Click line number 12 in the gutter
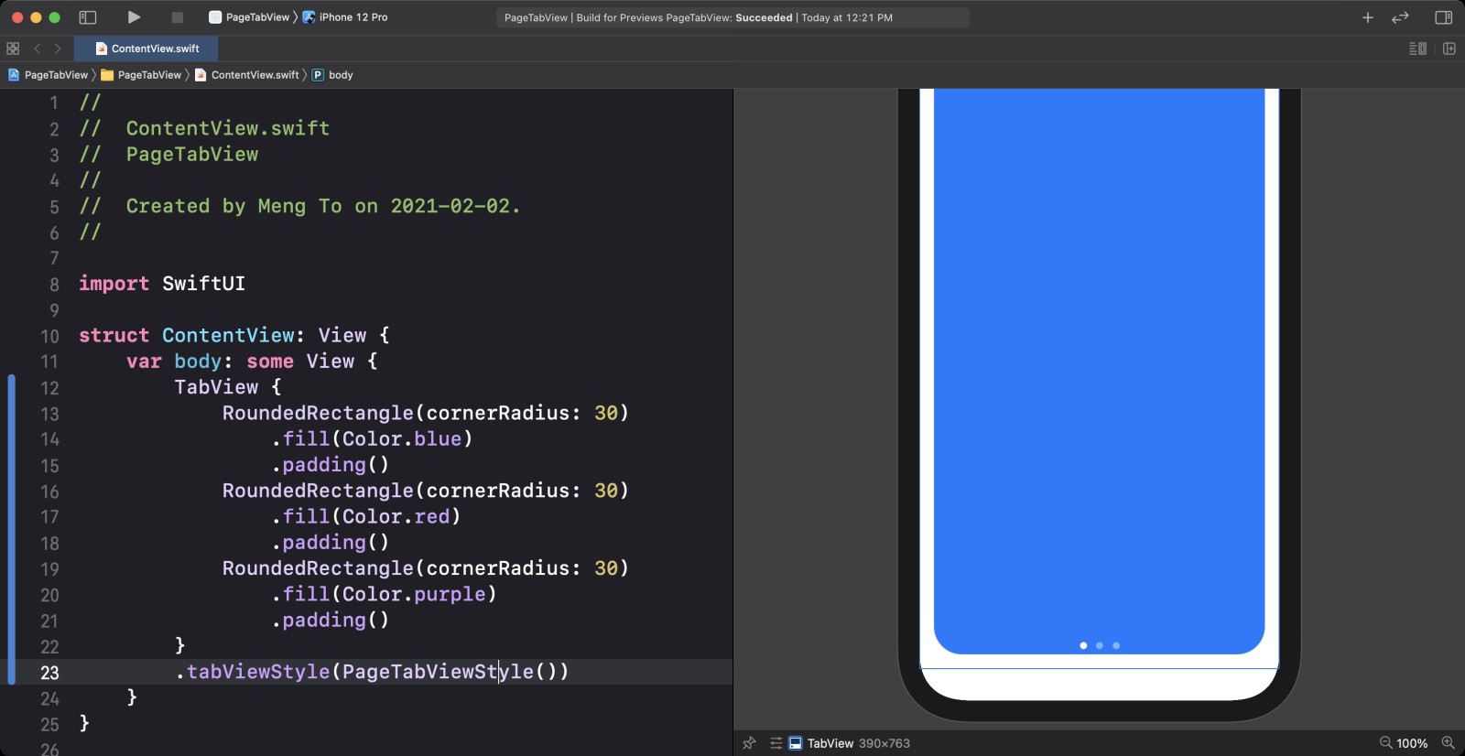 [x=49, y=388]
